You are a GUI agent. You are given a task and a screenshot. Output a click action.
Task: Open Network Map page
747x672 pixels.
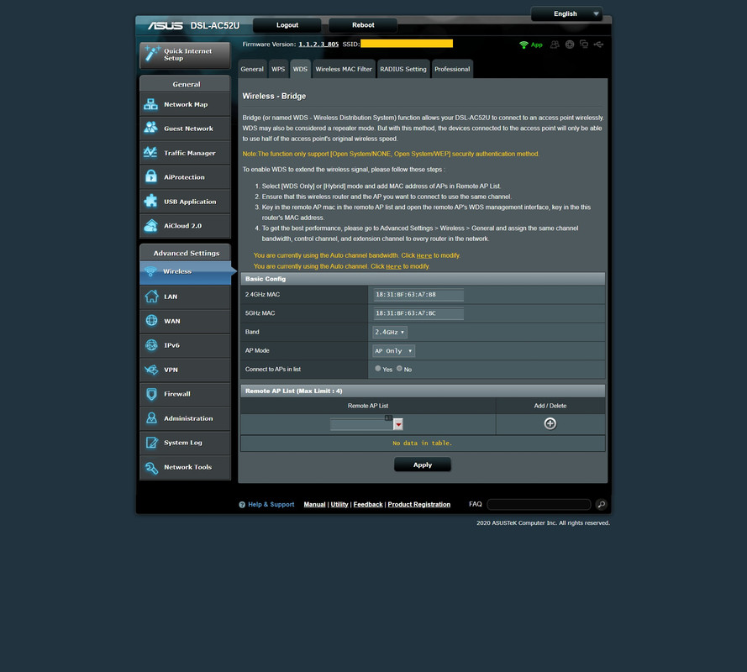185,104
